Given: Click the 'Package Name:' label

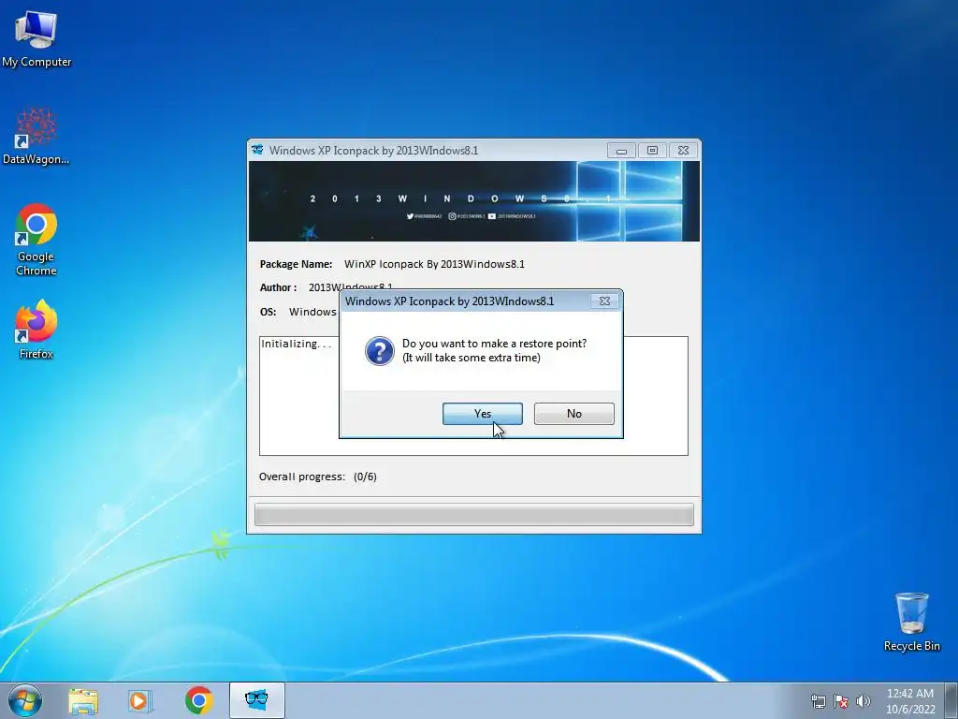Looking at the screenshot, I should (x=296, y=264).
